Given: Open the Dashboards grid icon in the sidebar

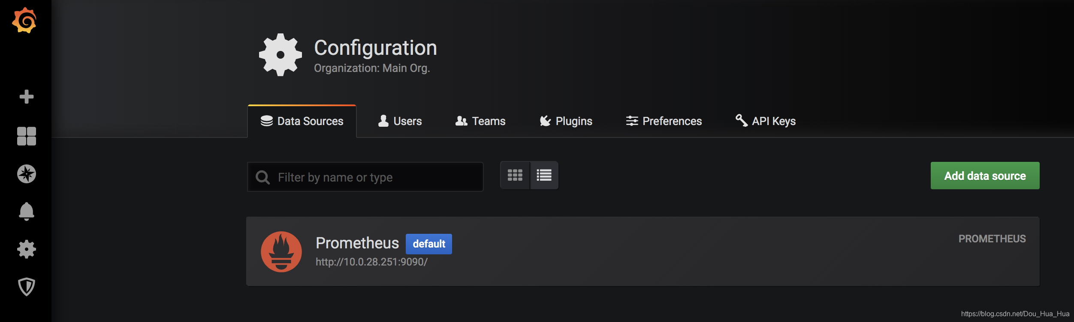Looking at the screenshot, I should point(27,136).
